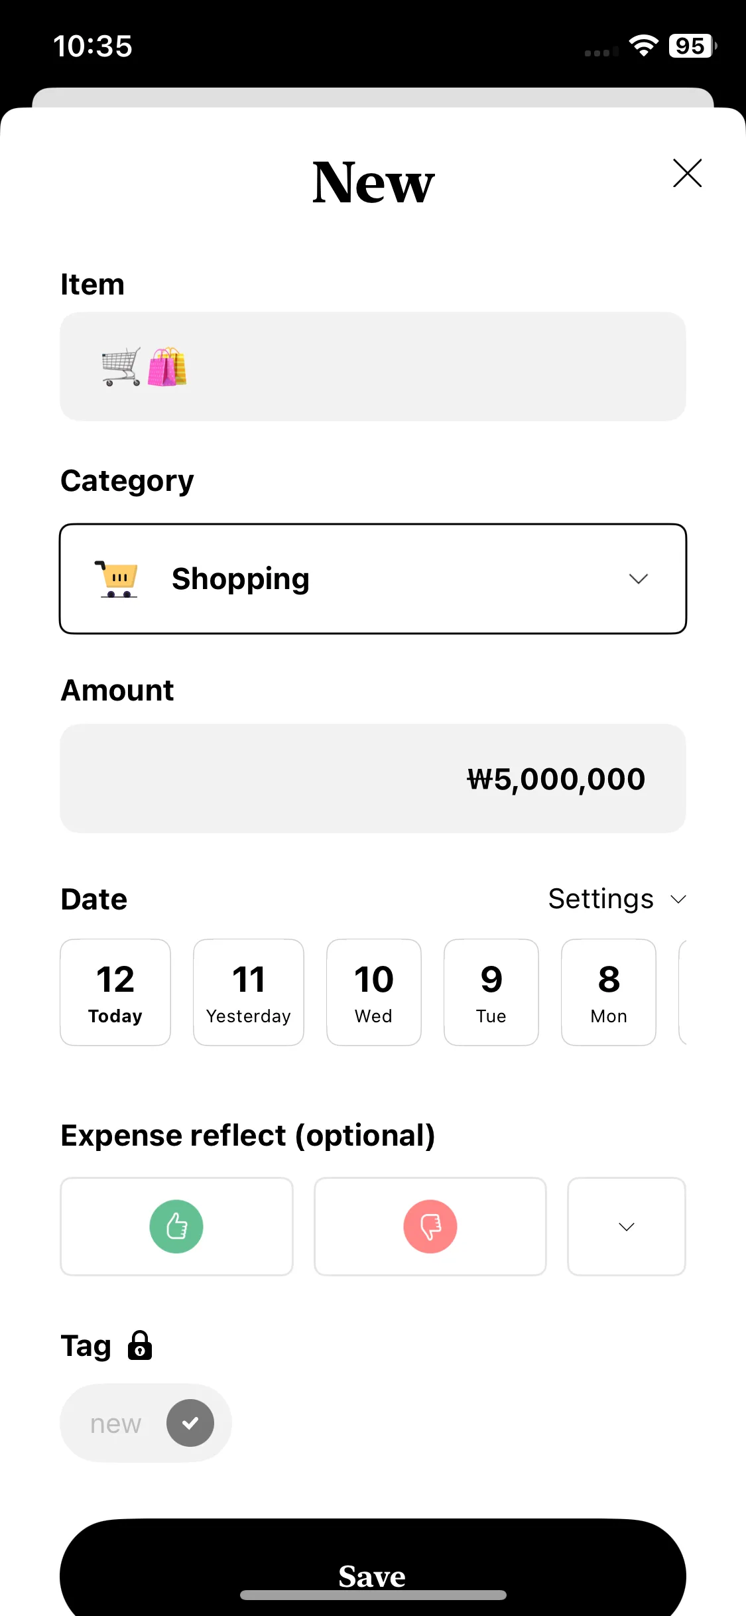Viewport: 746px width, 1616px height.
Task: Choose the 9 Tue date tab
Action: tap(491, 992)
